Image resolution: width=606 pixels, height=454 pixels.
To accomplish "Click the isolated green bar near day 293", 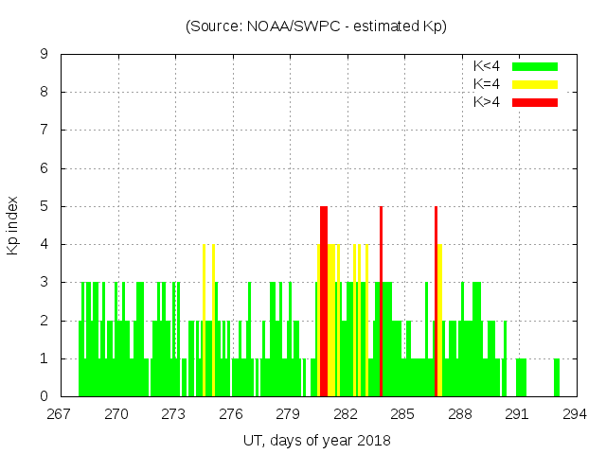I will click(x=557, y=377).
